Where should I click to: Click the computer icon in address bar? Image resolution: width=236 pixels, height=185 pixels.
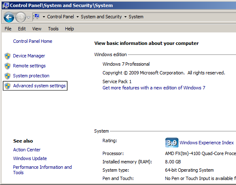[37, 16]
